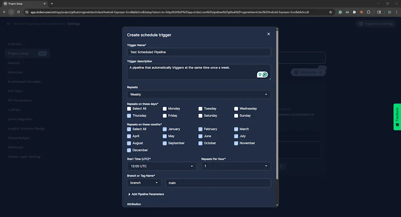401x217 pixels.
Task: Click the dialog vertical scrollbar
Action: (x=277, y=105)
